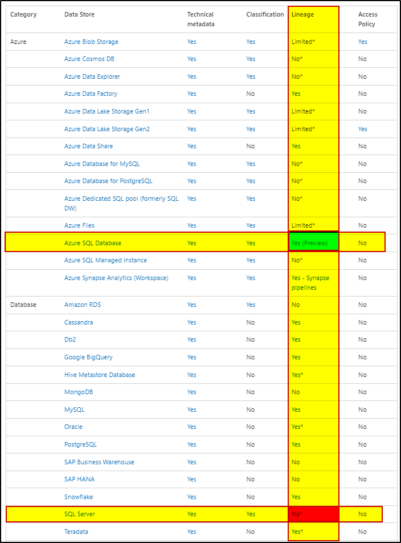
Task: Click Lineage Limited* for Data Lake Gen1
Action: (x=303, y=111)
